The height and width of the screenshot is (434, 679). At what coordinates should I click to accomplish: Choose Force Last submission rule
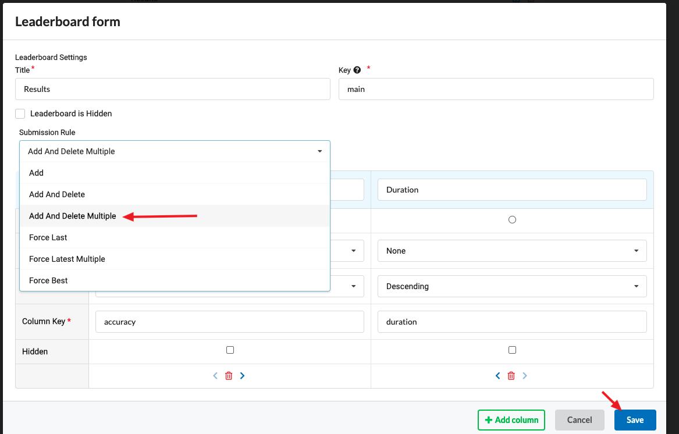coord(48,237)
